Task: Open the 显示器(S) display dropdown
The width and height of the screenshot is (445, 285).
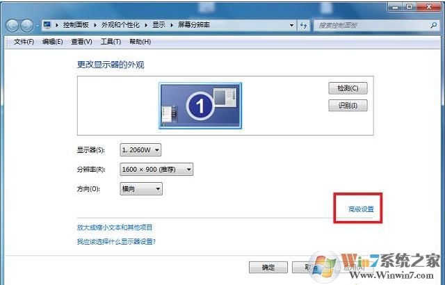Action: (140, 150)
